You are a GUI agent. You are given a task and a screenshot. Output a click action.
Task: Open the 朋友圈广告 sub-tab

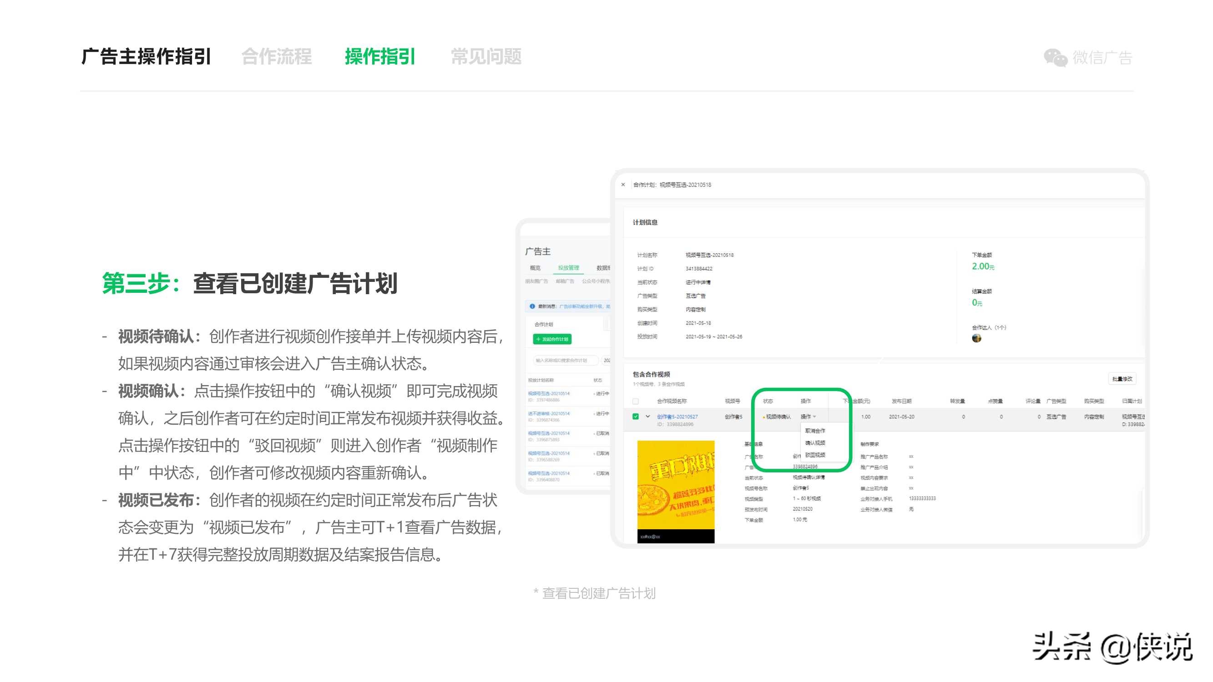[x=536, y=281]
